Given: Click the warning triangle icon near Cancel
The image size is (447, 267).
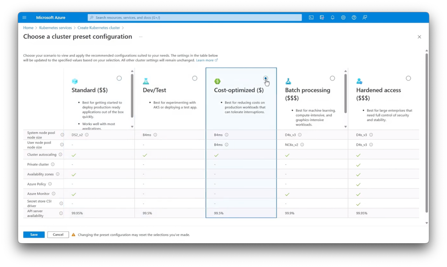Looking at the screenshot, I should [x=73, y=235].
